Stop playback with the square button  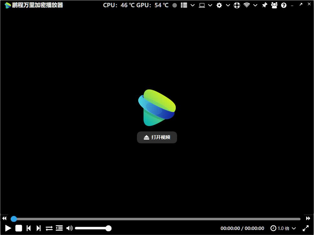18,228
